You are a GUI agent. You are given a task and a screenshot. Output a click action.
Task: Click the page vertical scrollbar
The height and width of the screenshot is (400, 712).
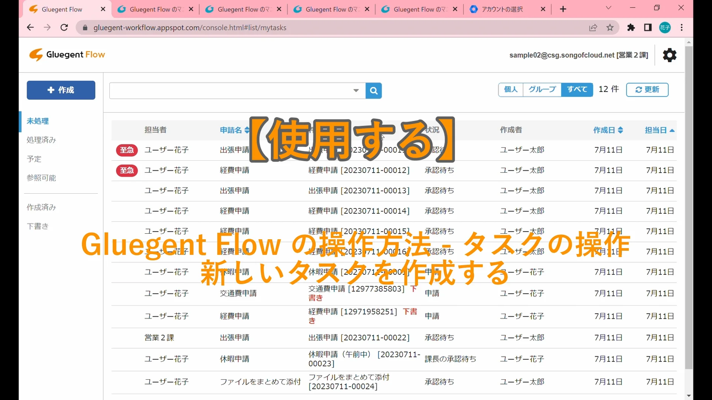click(689, 207)
